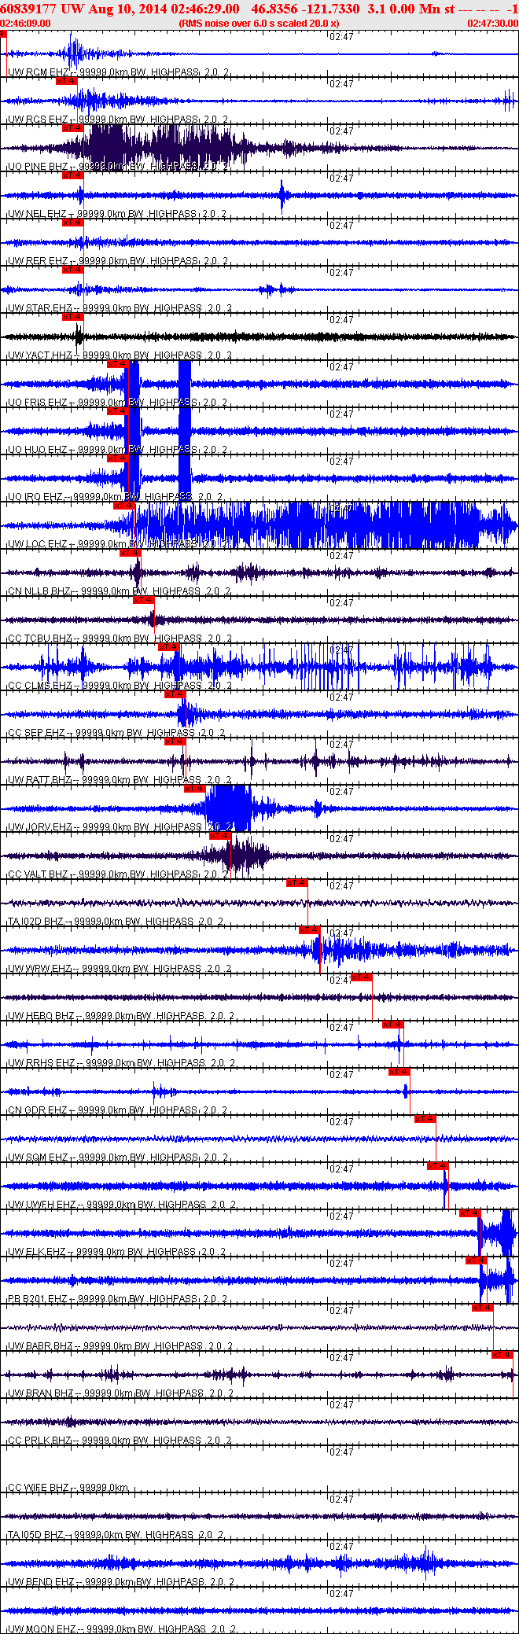
Task: Select the red pick flag on UW WPW trace
Action: click(x=309, y=929)
